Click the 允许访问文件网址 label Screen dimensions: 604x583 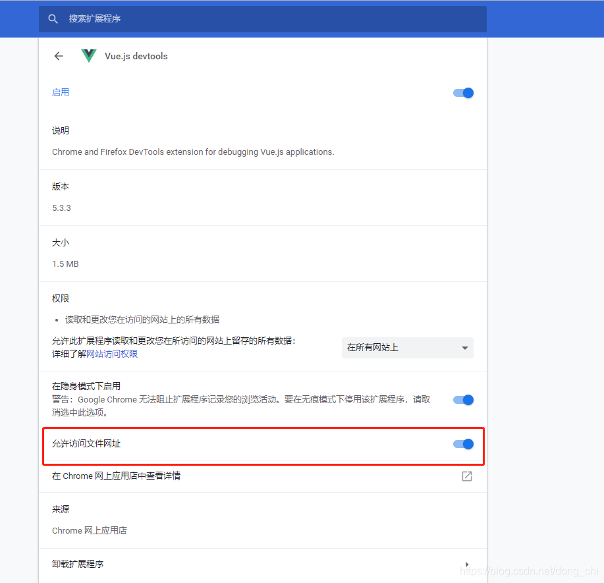click(86, 443)
